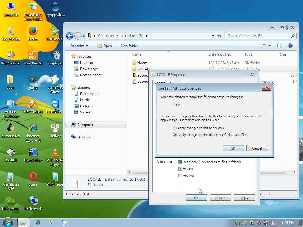Uncheck the Hidden attribute checkbox
The image size is (303, 227).
(x=180, y=169)
